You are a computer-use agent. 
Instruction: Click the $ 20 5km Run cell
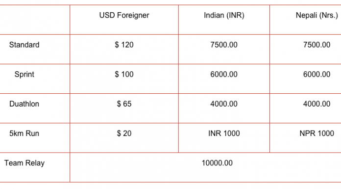pos(124,134)
